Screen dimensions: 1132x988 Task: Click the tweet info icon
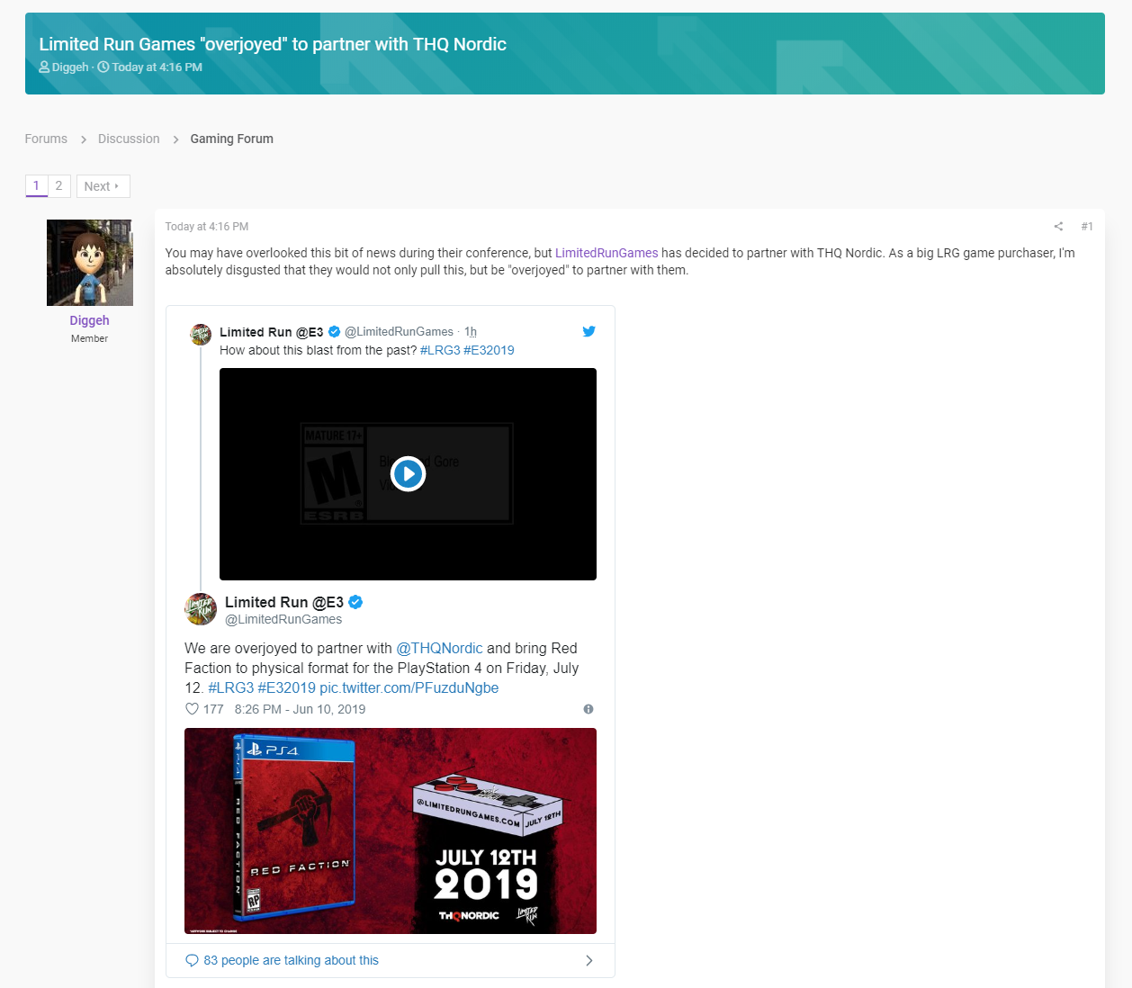(x=588, y=709)
